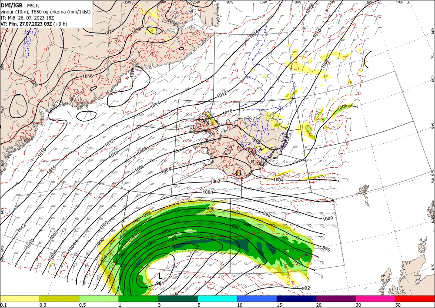
Task: Select the dark green 3 mm legend swatch
Action: click(x=178, y=298)
